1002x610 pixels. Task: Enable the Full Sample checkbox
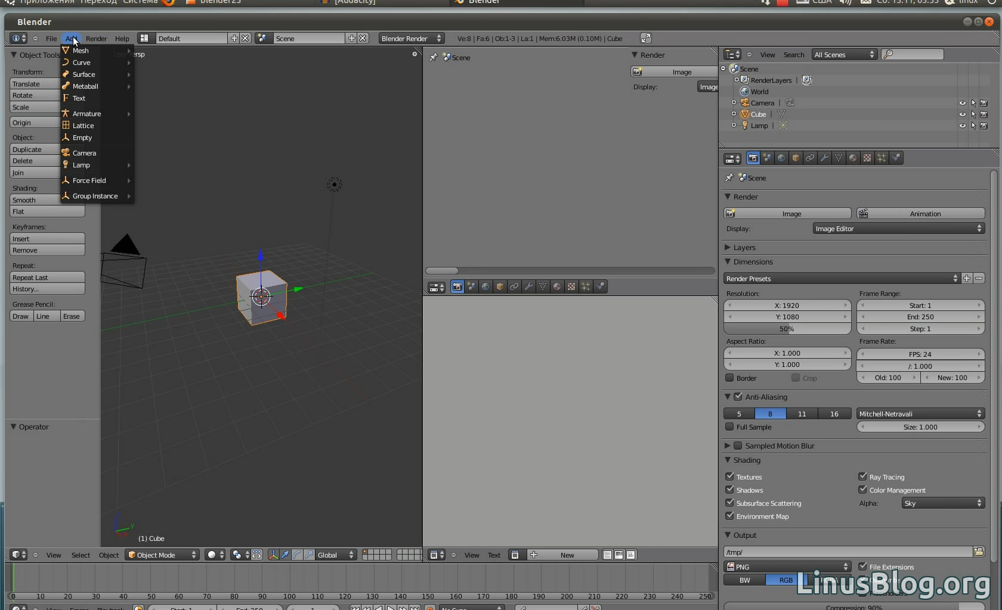[729, 427]
